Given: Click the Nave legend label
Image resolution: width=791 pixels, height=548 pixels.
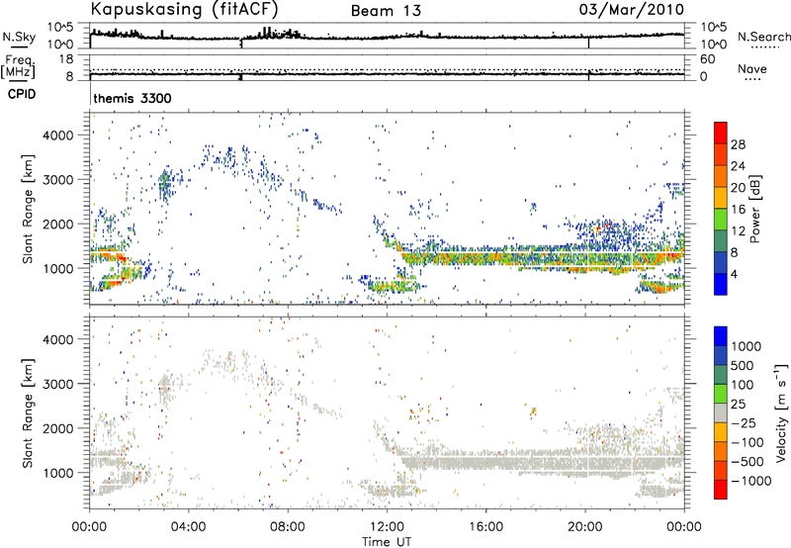Looking at the screenshot, I should coord(752,68).
